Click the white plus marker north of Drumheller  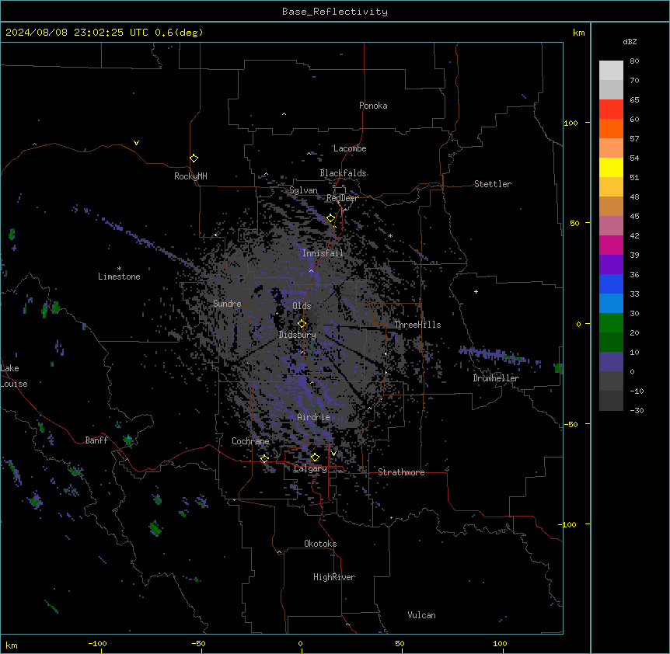click(x=476, y=291)
